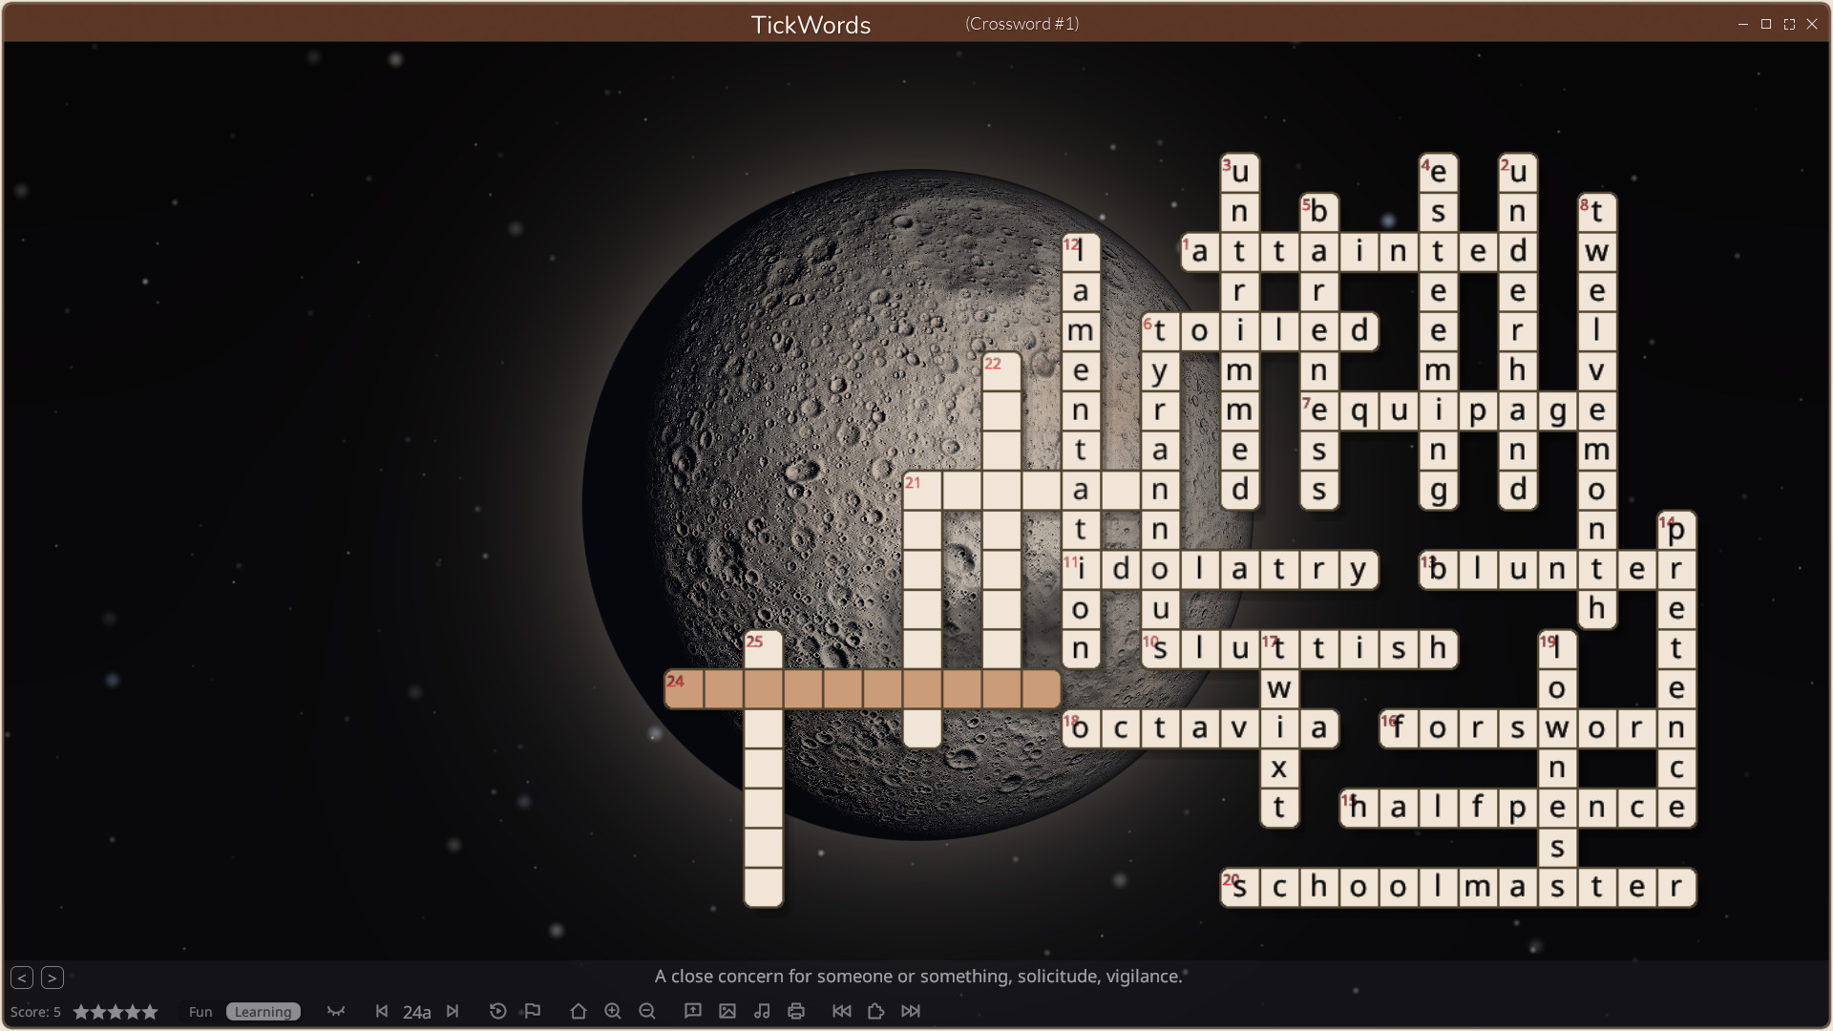Viewport: 1833px width, 1031px height.
Task: Click the 'v' cell in octavia
Action: click(x=1239, y=728)
